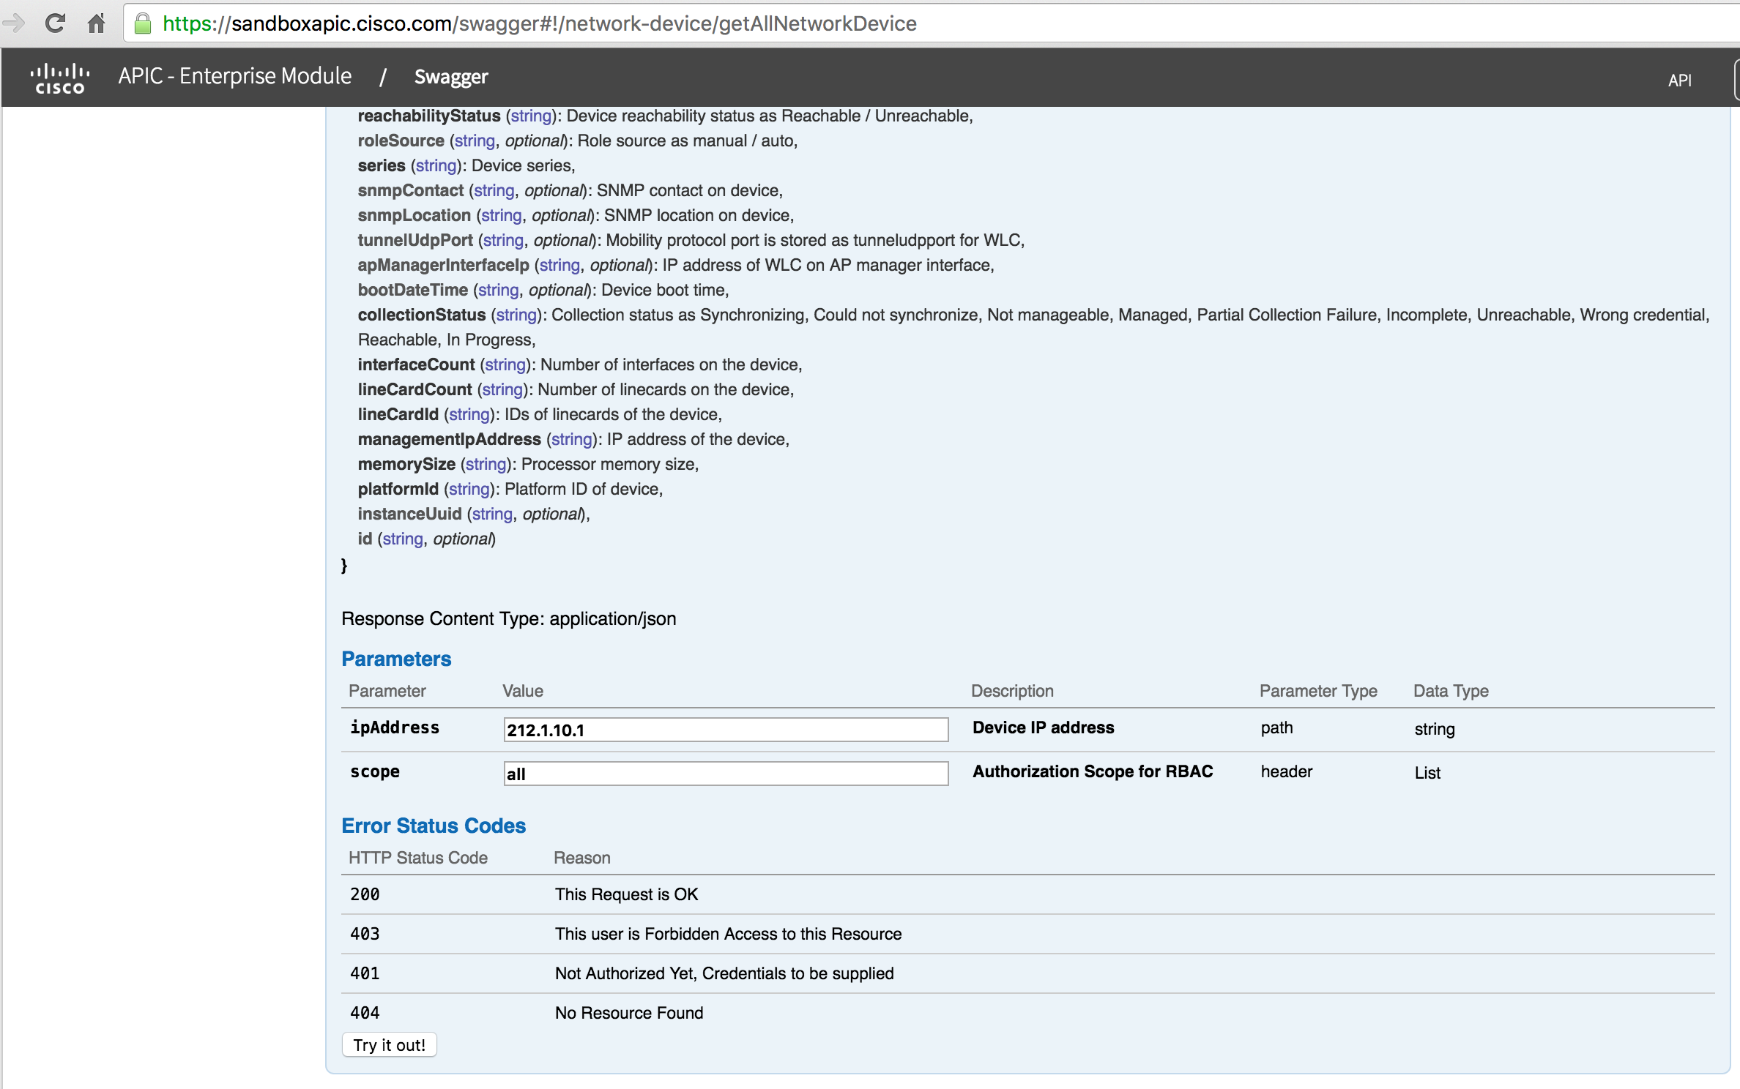The height and width of the screenshot is (1089, 1740).
Task: Click the Try it out! button
Action: [x=390, y=1045]
